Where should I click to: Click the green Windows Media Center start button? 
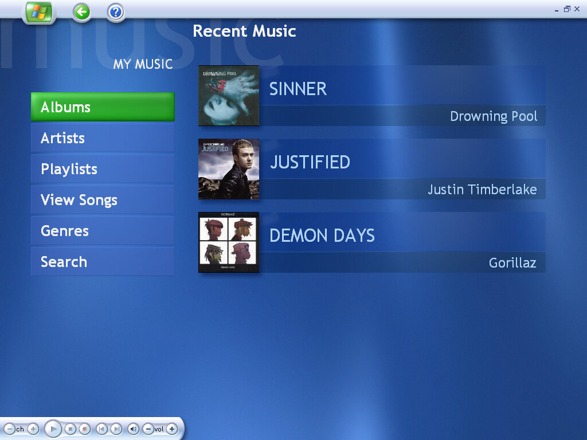[39, 12]
